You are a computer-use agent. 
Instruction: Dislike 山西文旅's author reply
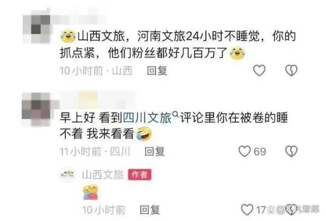click(x=291, y=210)
